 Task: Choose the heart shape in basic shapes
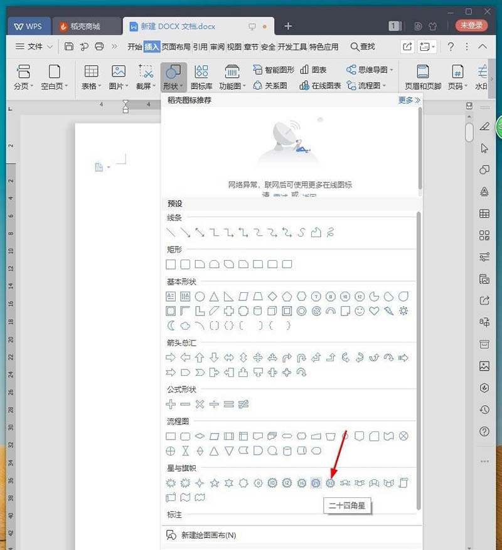[374, 310]
